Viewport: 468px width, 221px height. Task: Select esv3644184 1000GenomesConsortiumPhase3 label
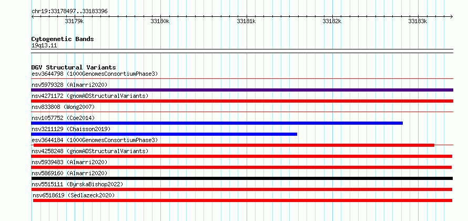pyautogui.click(x=95, y=140)
